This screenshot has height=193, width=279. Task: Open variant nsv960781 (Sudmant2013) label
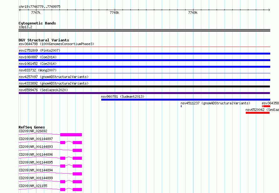tap(123, 96)
